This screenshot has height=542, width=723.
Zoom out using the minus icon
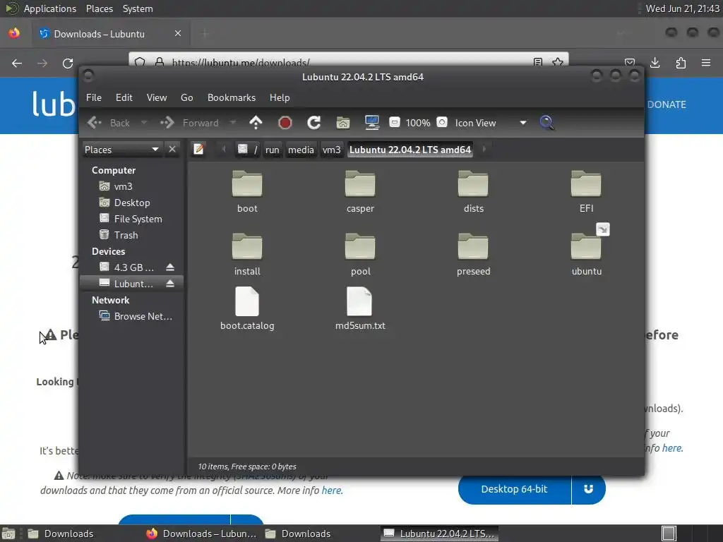coord(394,122)
